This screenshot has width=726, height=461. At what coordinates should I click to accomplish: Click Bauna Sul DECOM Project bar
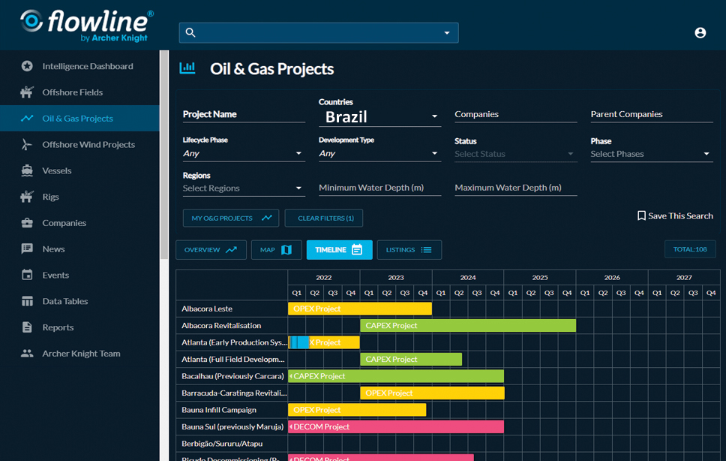click(396, 426)
